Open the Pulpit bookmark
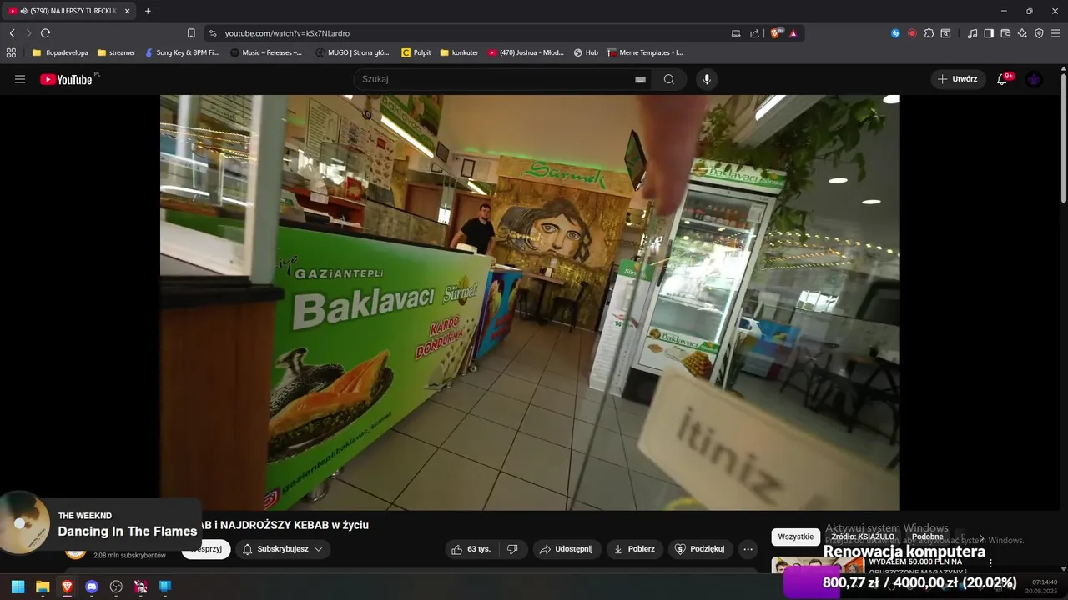Image resolution: width=1068 pixels, height=600 pixels. coord(416,52)
